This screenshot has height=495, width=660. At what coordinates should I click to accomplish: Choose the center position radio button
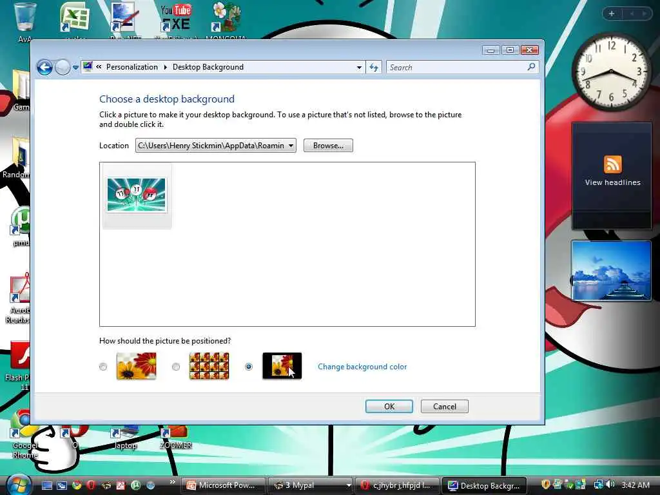pos(249,367)
